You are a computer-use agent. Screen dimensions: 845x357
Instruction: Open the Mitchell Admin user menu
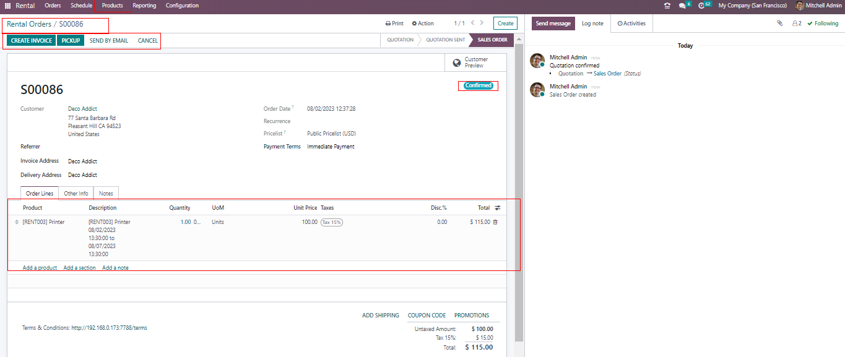818,6
